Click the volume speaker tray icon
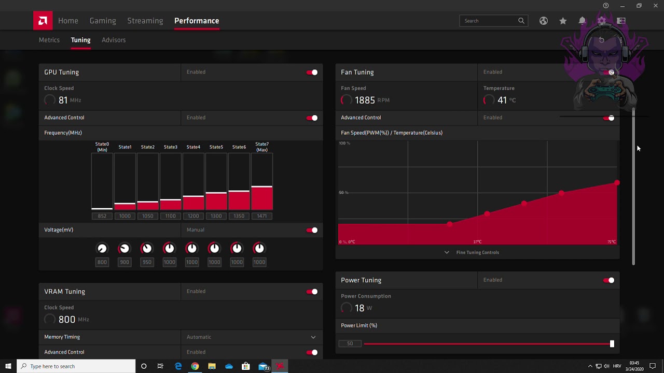This screenshot has height=373, width=664. [x=607, y=366]
